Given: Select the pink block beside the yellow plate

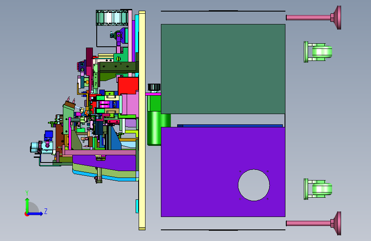Looking at the screenshot, I should 131,104.
